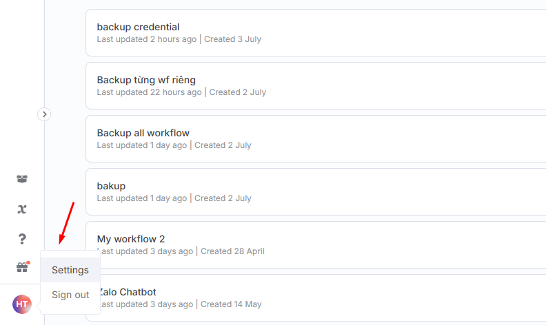Screen dimensions: 546x325
Task: Click the Zalo Chatbot Created 14 May text
Action: pyautogui.click(x=231, y=304)
